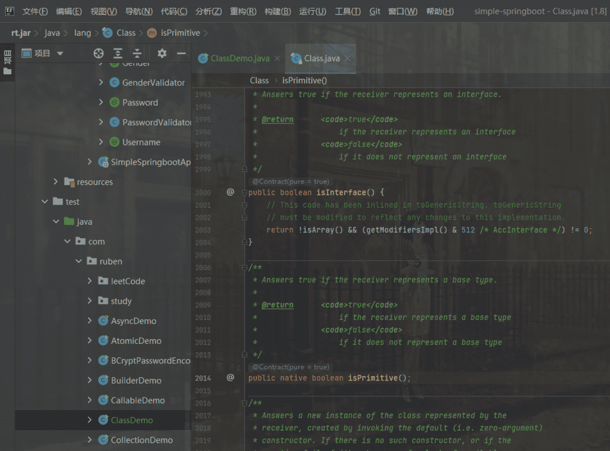Open the Git menu
This screenshot has width=610, height=451.
[x=374, y=11]
